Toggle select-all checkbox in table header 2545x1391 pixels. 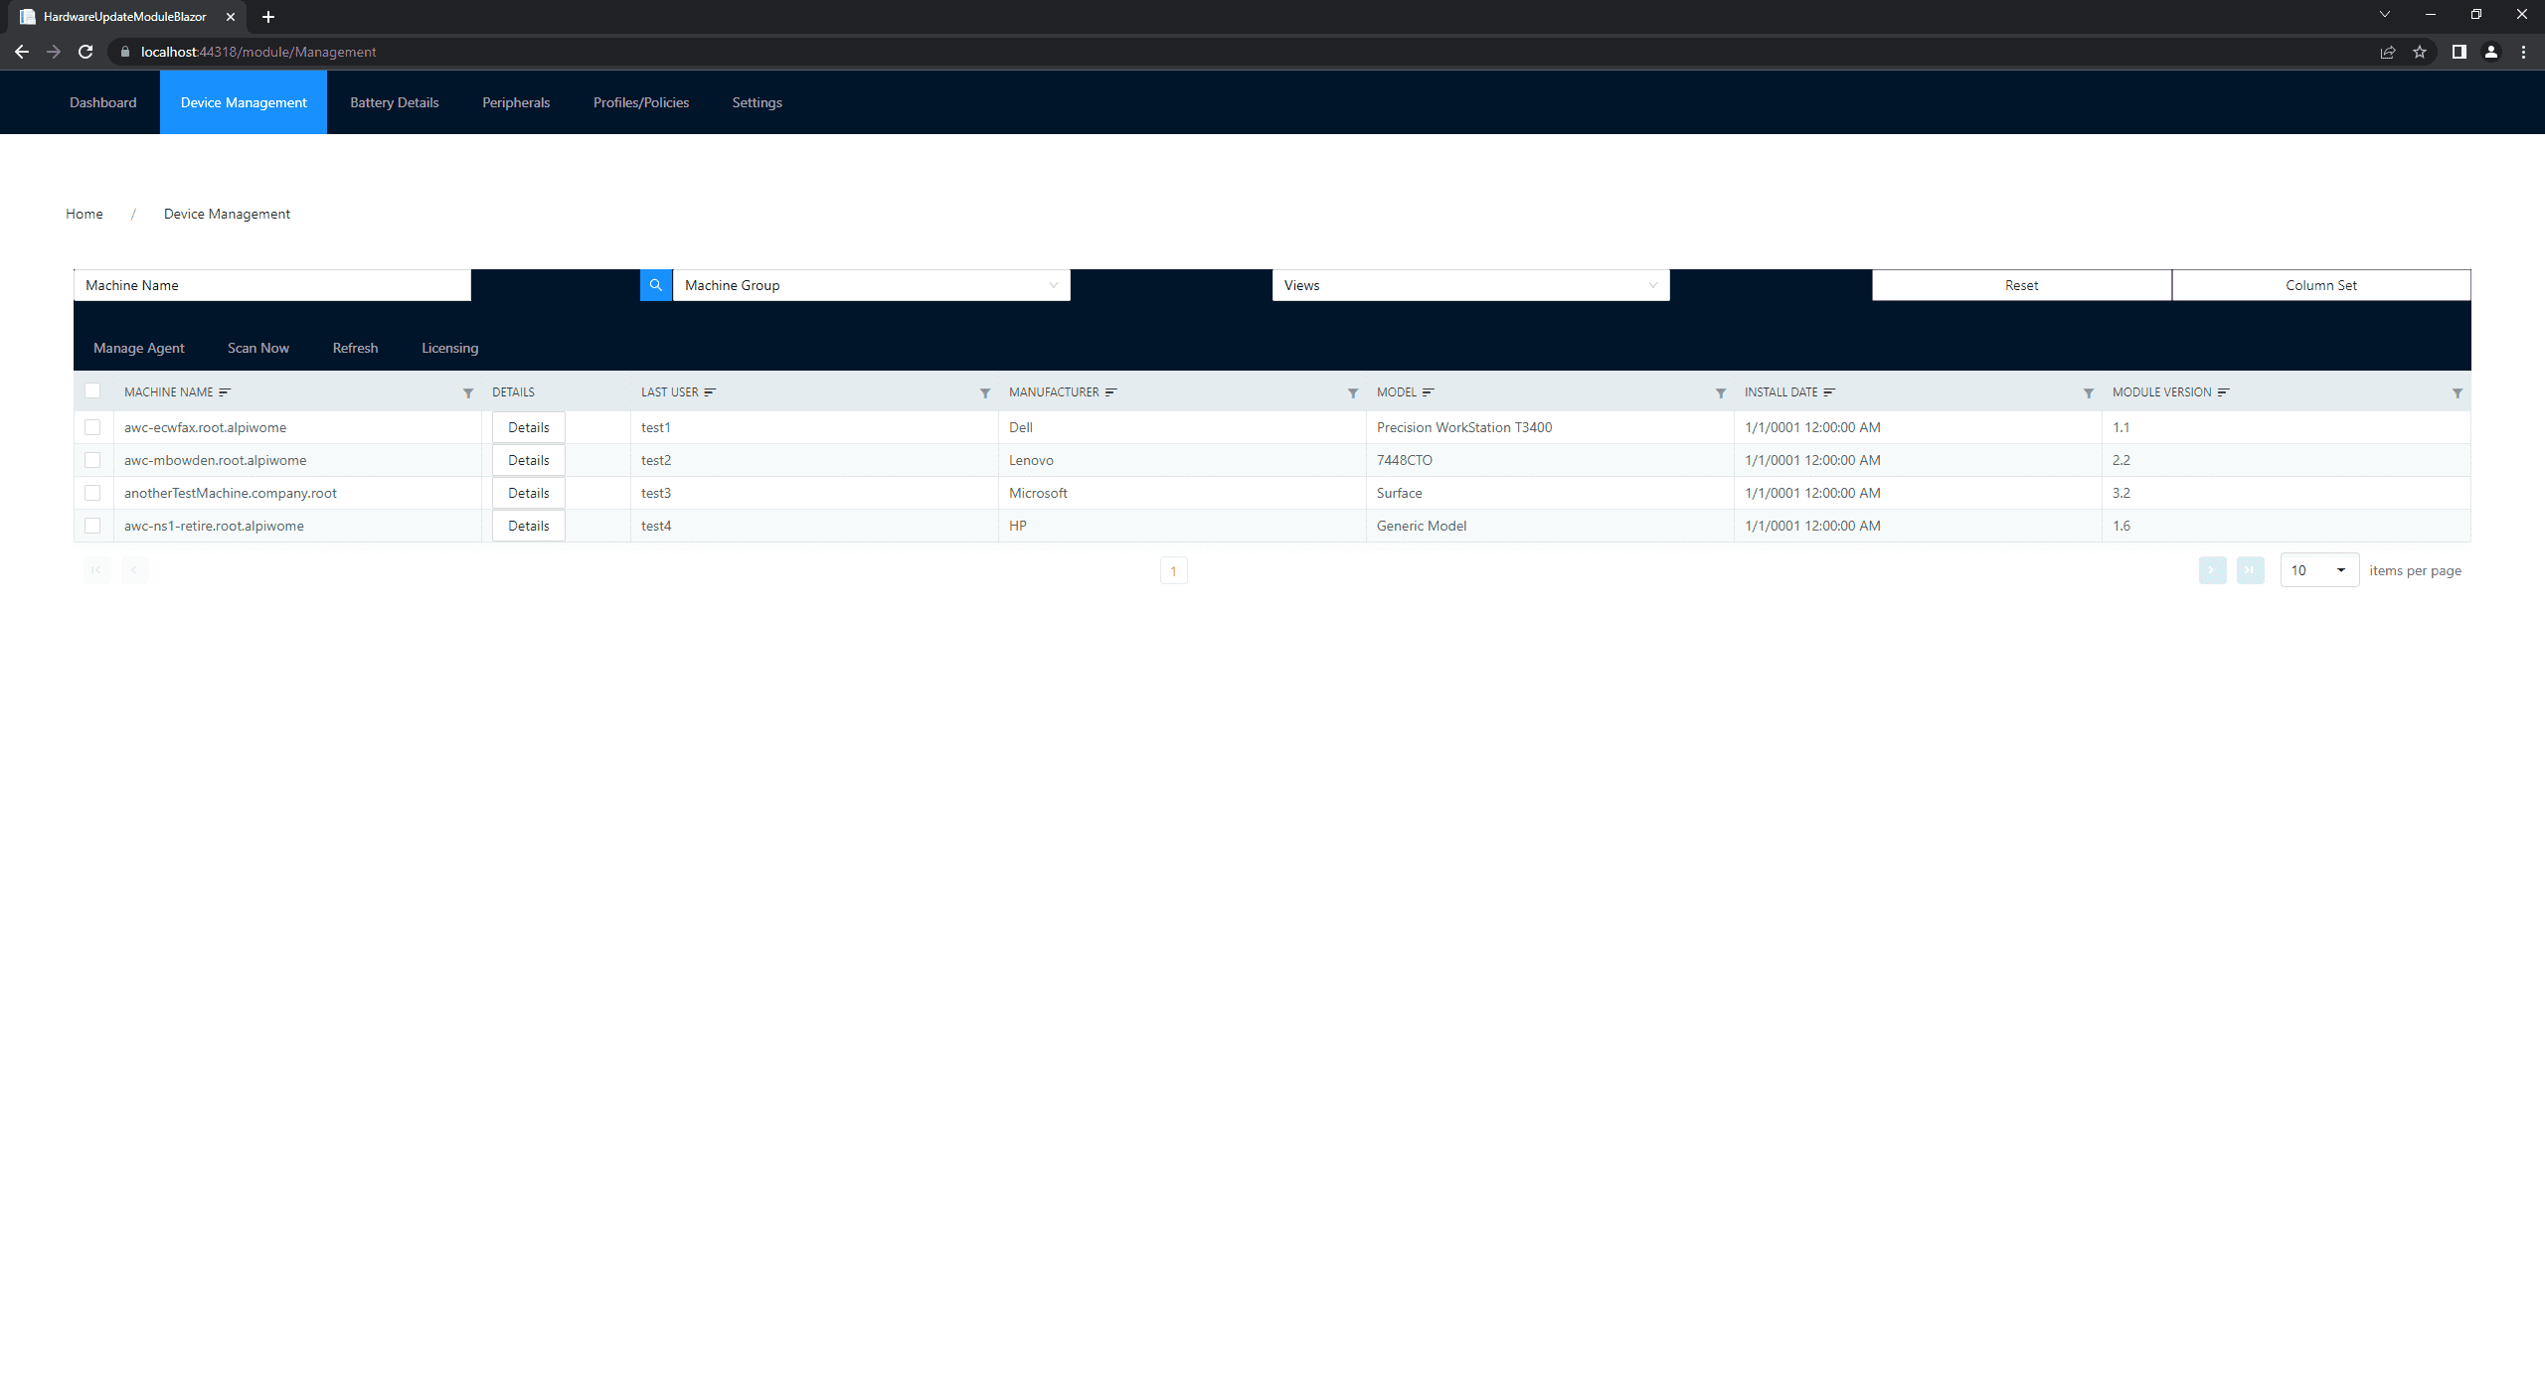(x=92, y=391)
